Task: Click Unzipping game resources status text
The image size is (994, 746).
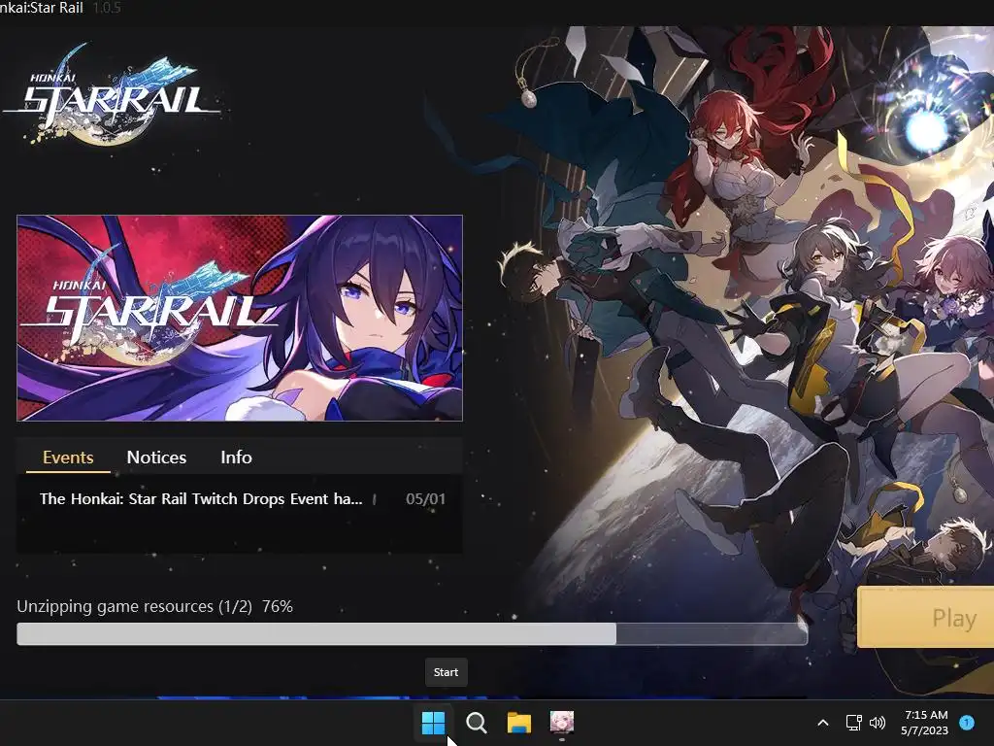Action: click(x=154, y=606)
